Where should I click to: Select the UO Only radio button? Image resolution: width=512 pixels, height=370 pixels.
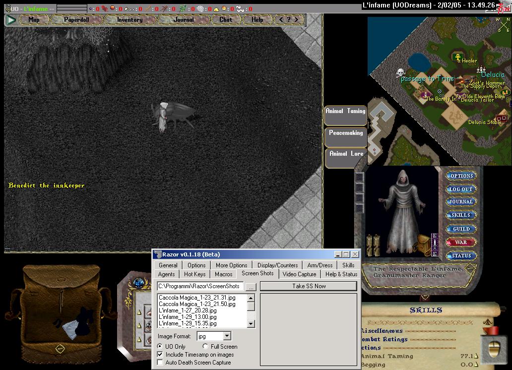click(x=160, y=346)
